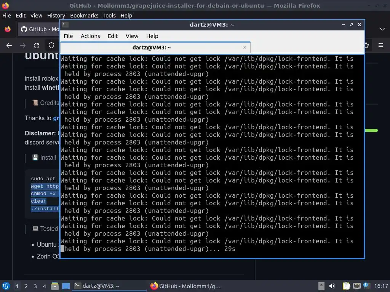Click the 'sudo apt' code line
Screen dimensions: 390x292
click(43, 179)
